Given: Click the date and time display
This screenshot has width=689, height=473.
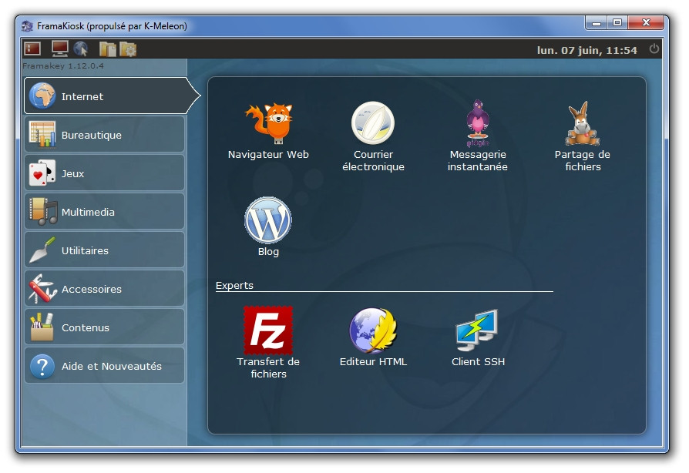Looking at the screenshot, I should tap(586, 51).
